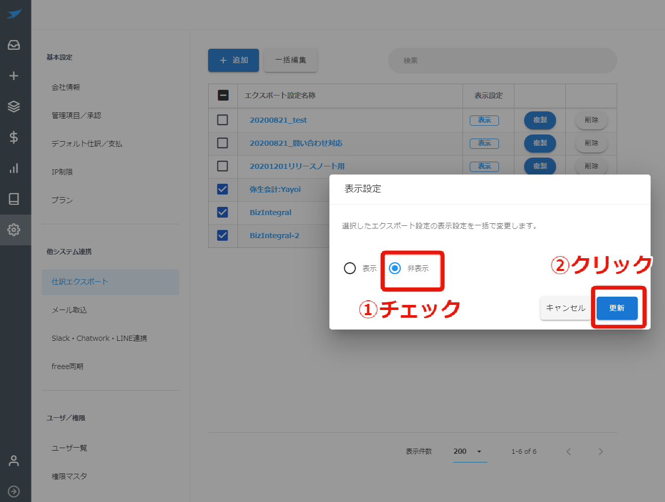Open the BizIntegral link
The image size is (665, 502).
tap(270, 213)
